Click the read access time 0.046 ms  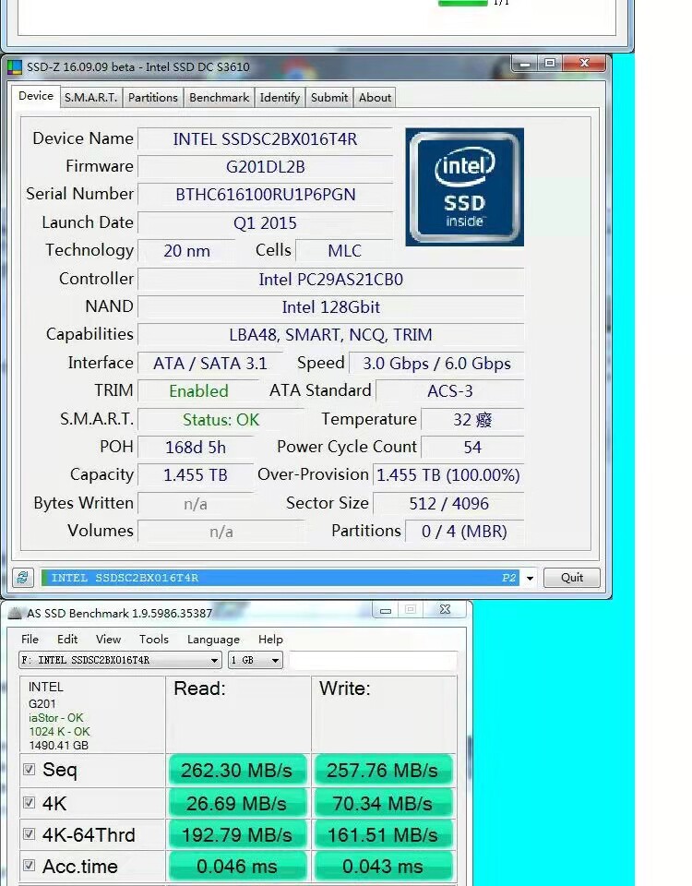[237, 867]
